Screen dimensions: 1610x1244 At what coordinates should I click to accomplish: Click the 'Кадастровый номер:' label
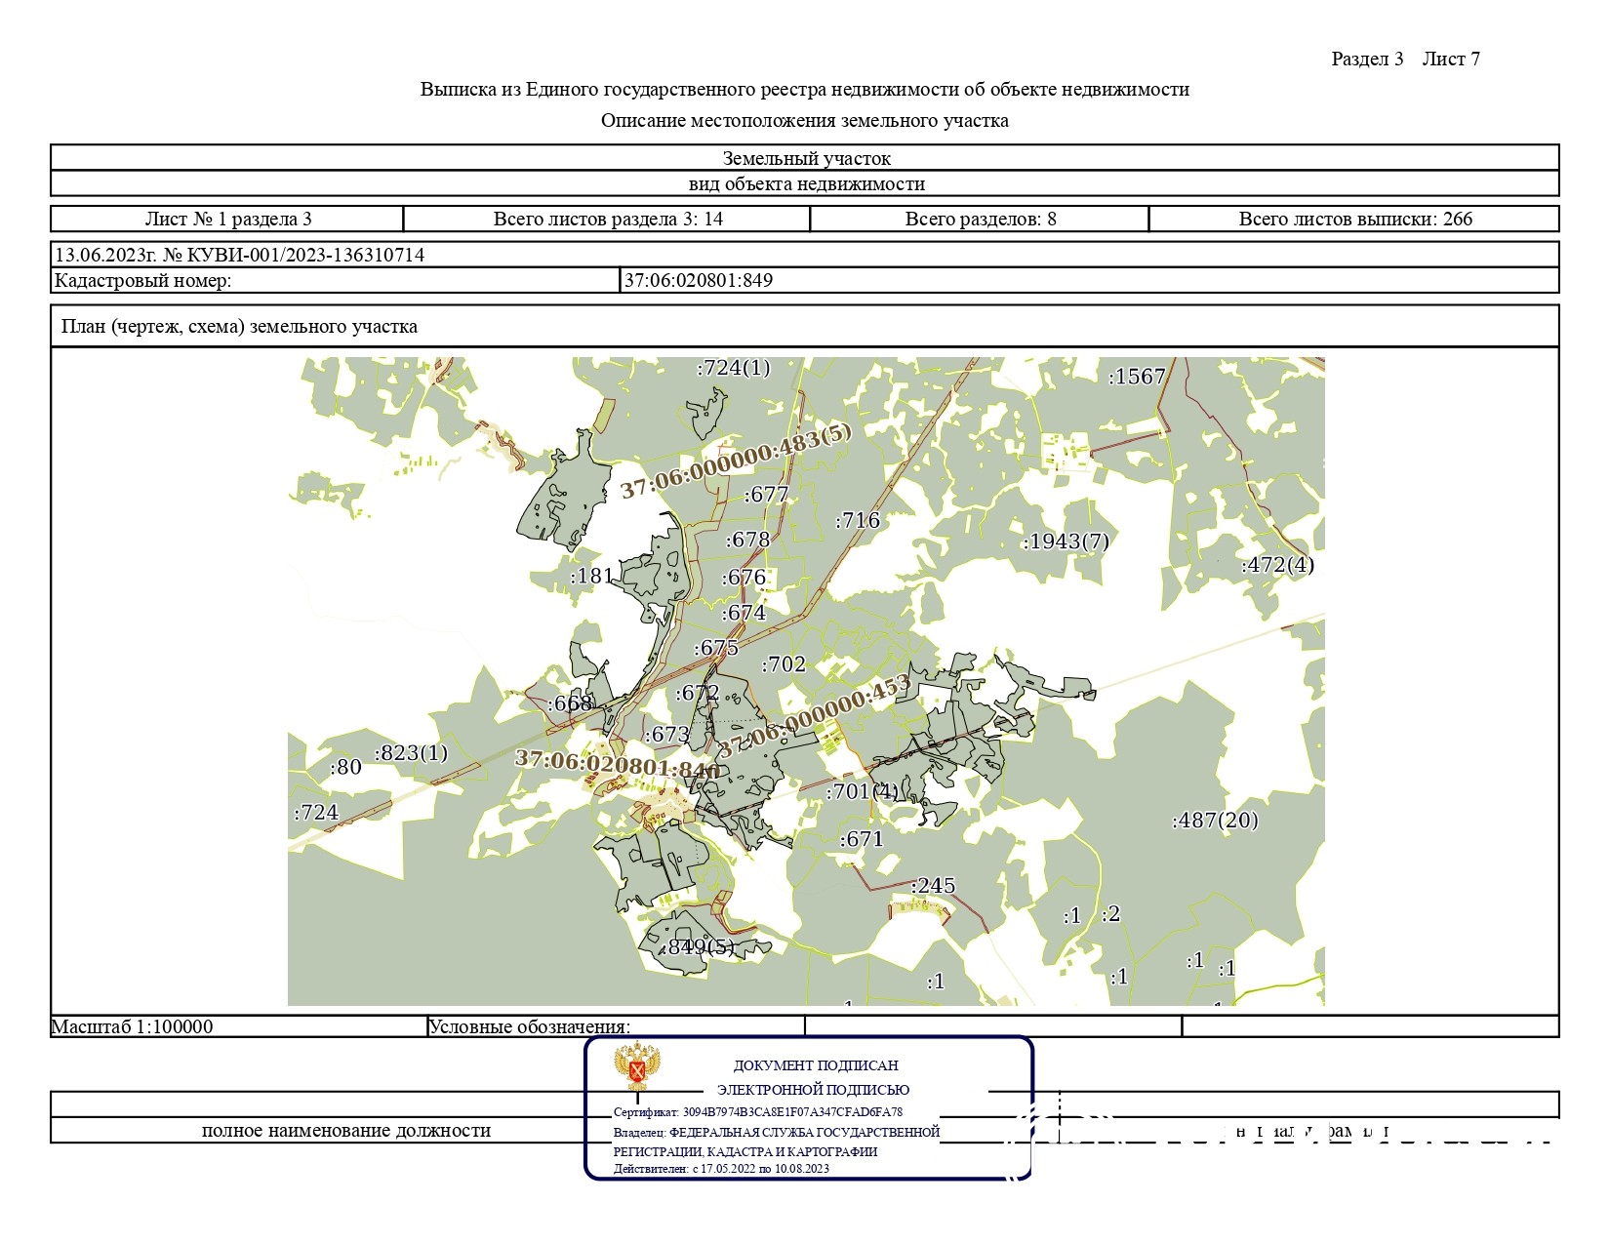[x=143, y=281]
